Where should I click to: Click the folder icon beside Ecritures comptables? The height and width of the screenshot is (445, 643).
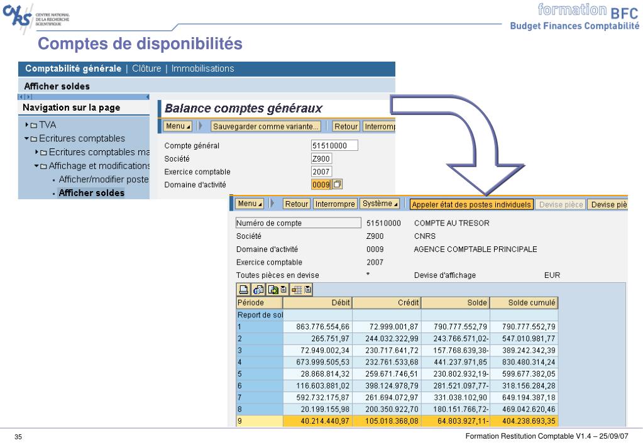coord(33,139)
